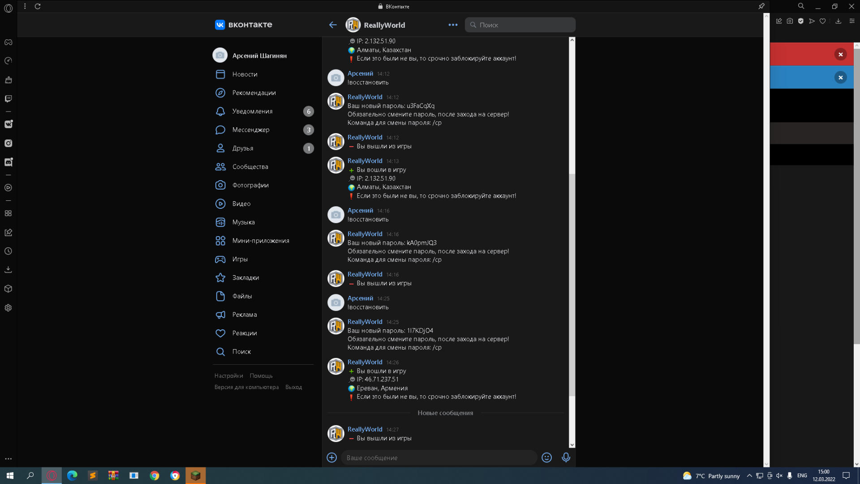Click the attach plus button
Viewport: 860px width, 484px height.
(x=332, y=458)
